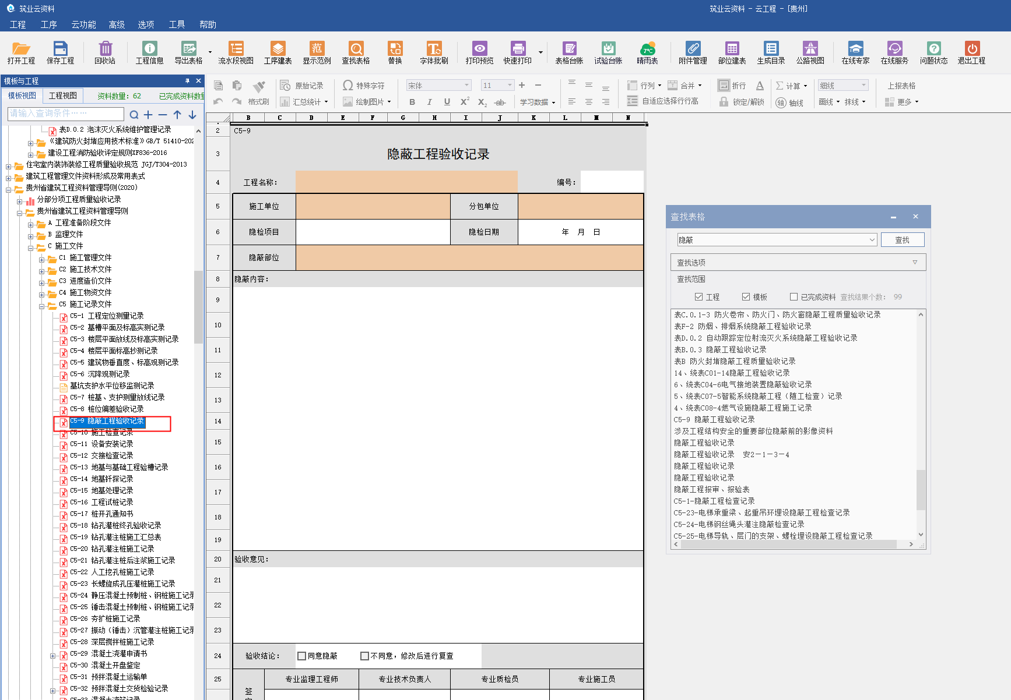
Task: Open the 字体批刷 tool
Action: tap(434, 52)
